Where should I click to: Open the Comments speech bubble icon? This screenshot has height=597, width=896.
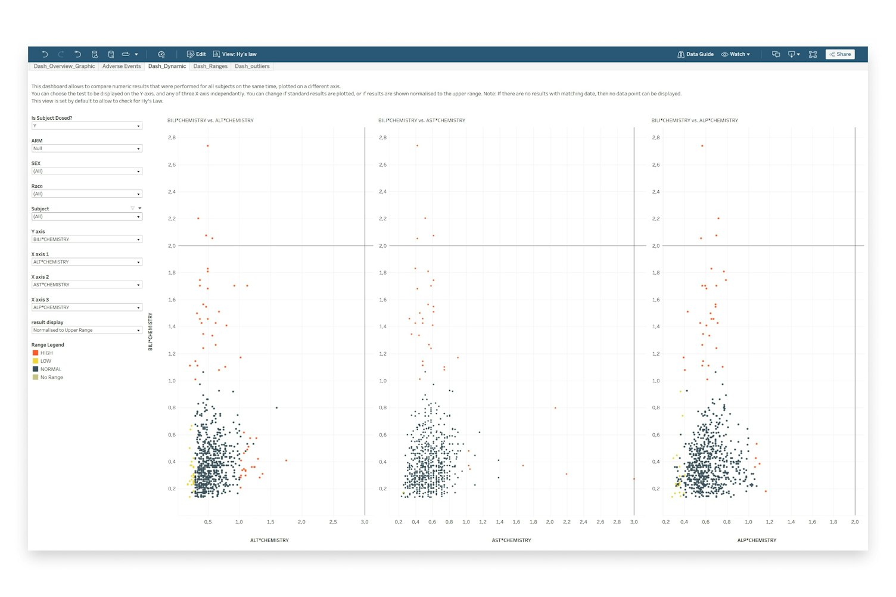(776, 54)
